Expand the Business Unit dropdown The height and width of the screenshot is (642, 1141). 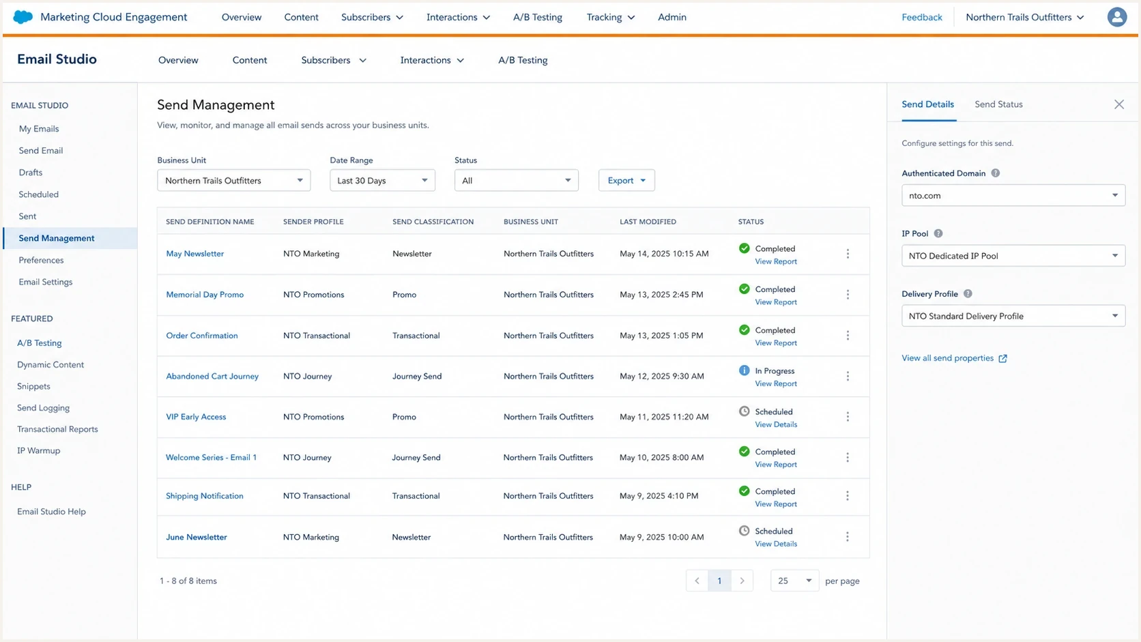coord(233,181)
